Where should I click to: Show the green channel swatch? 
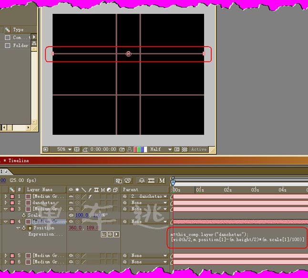point(139,149)
